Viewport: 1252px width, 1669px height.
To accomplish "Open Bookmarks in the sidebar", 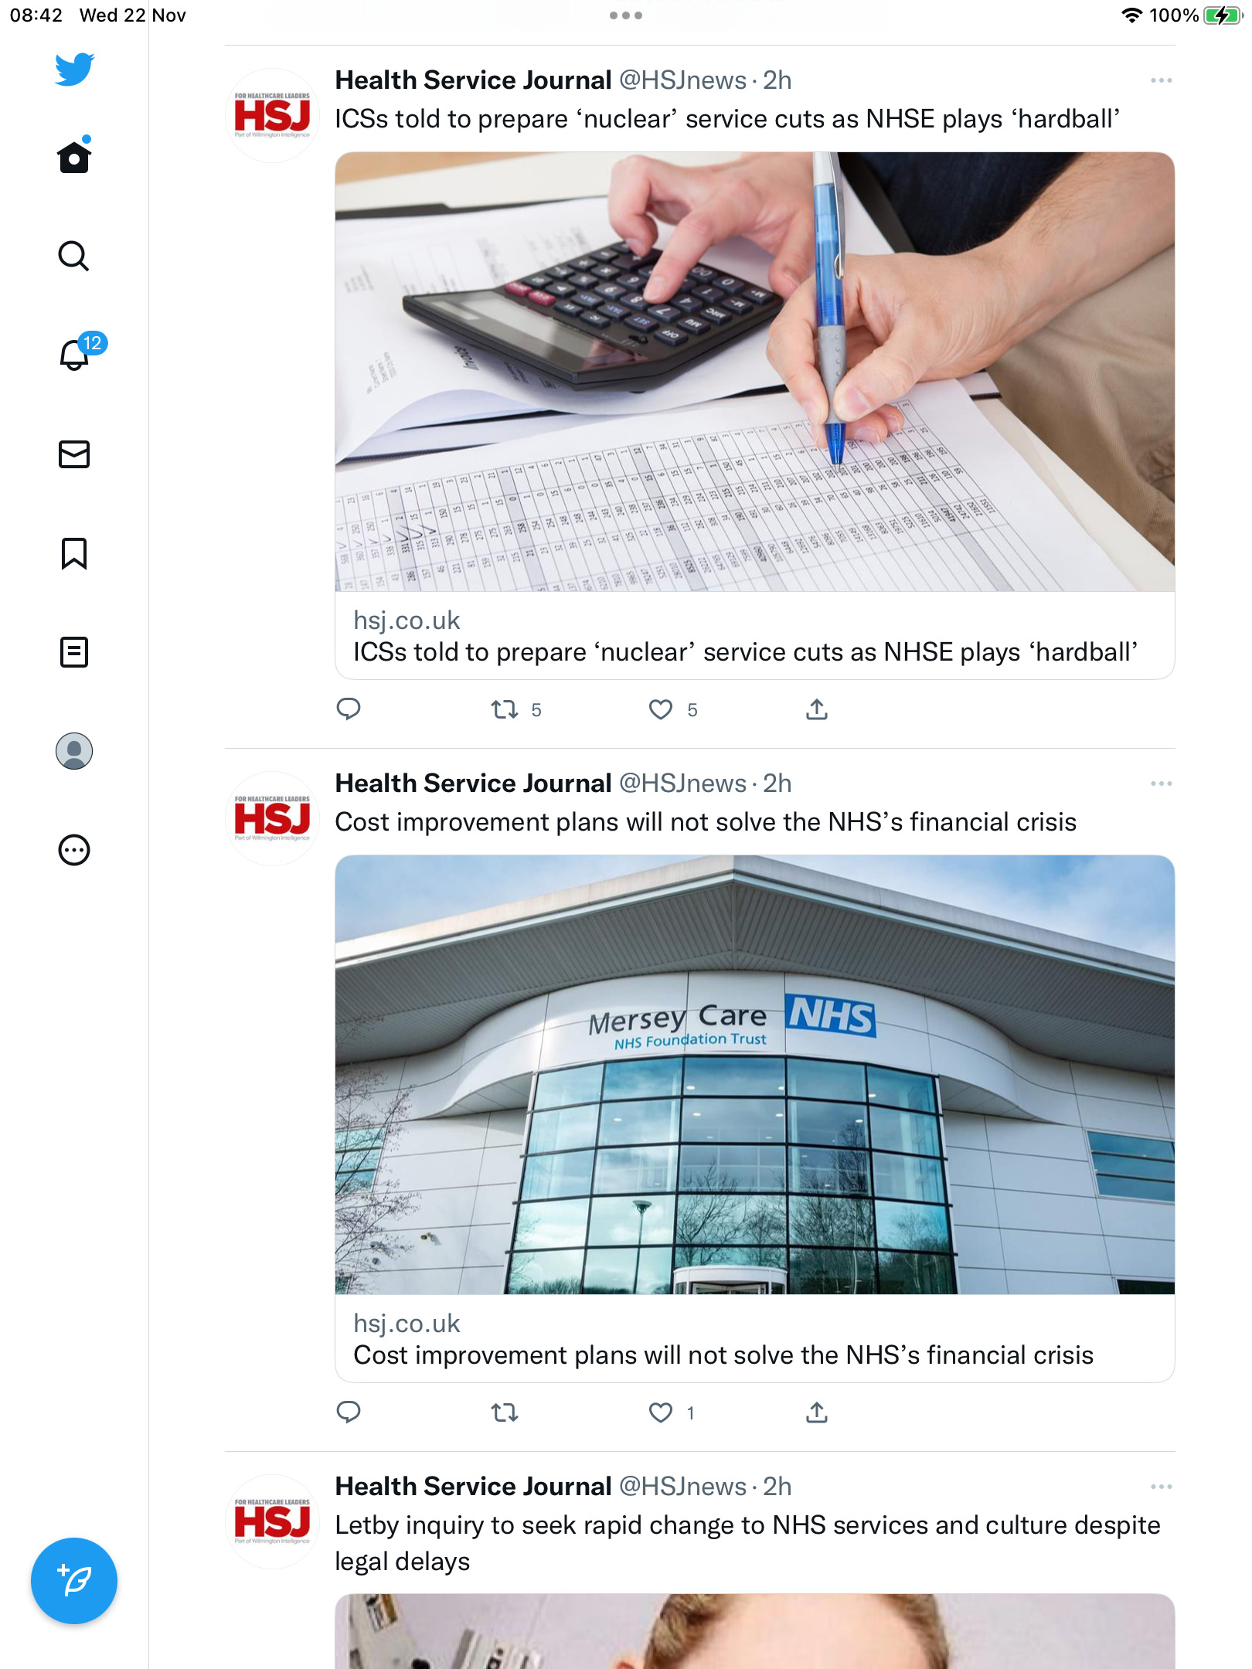I will pyautogui.click(x=74, y=553).
